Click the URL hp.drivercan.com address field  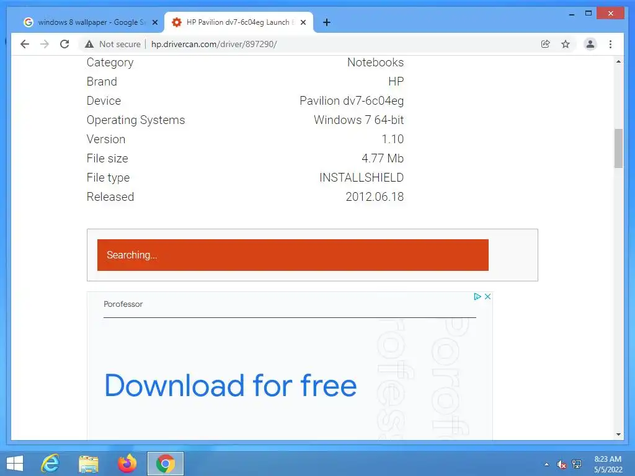[x=214, y=44]
